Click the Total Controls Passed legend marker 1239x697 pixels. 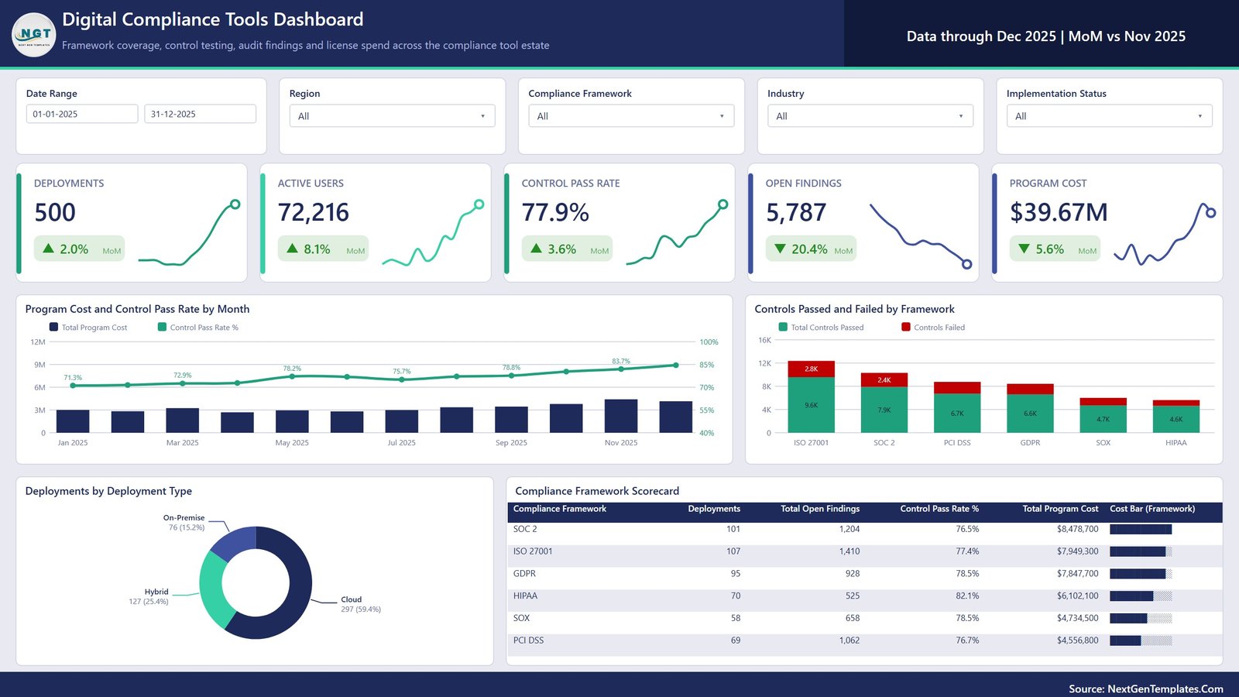783,327
